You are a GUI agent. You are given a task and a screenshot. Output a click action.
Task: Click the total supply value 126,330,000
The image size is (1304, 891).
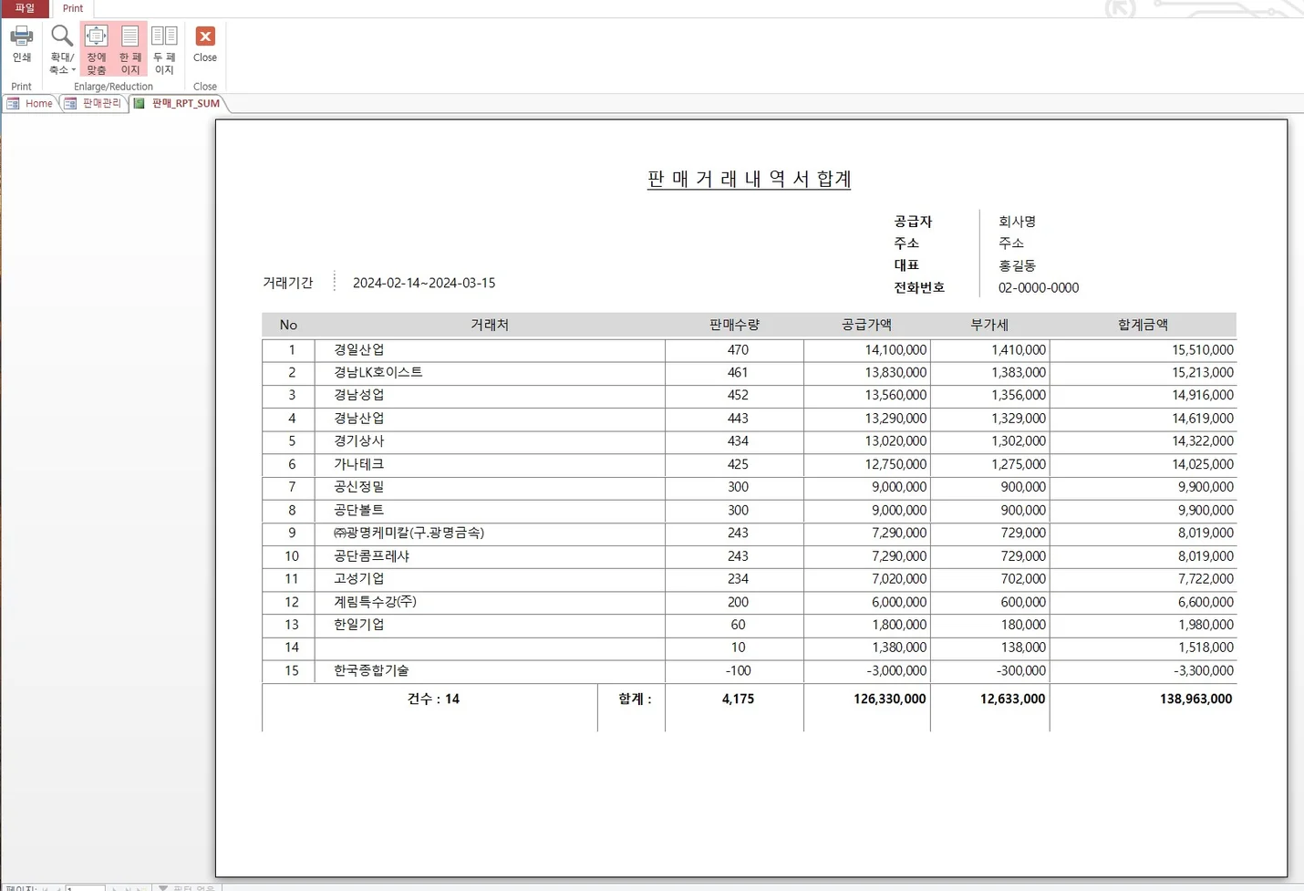889,699
